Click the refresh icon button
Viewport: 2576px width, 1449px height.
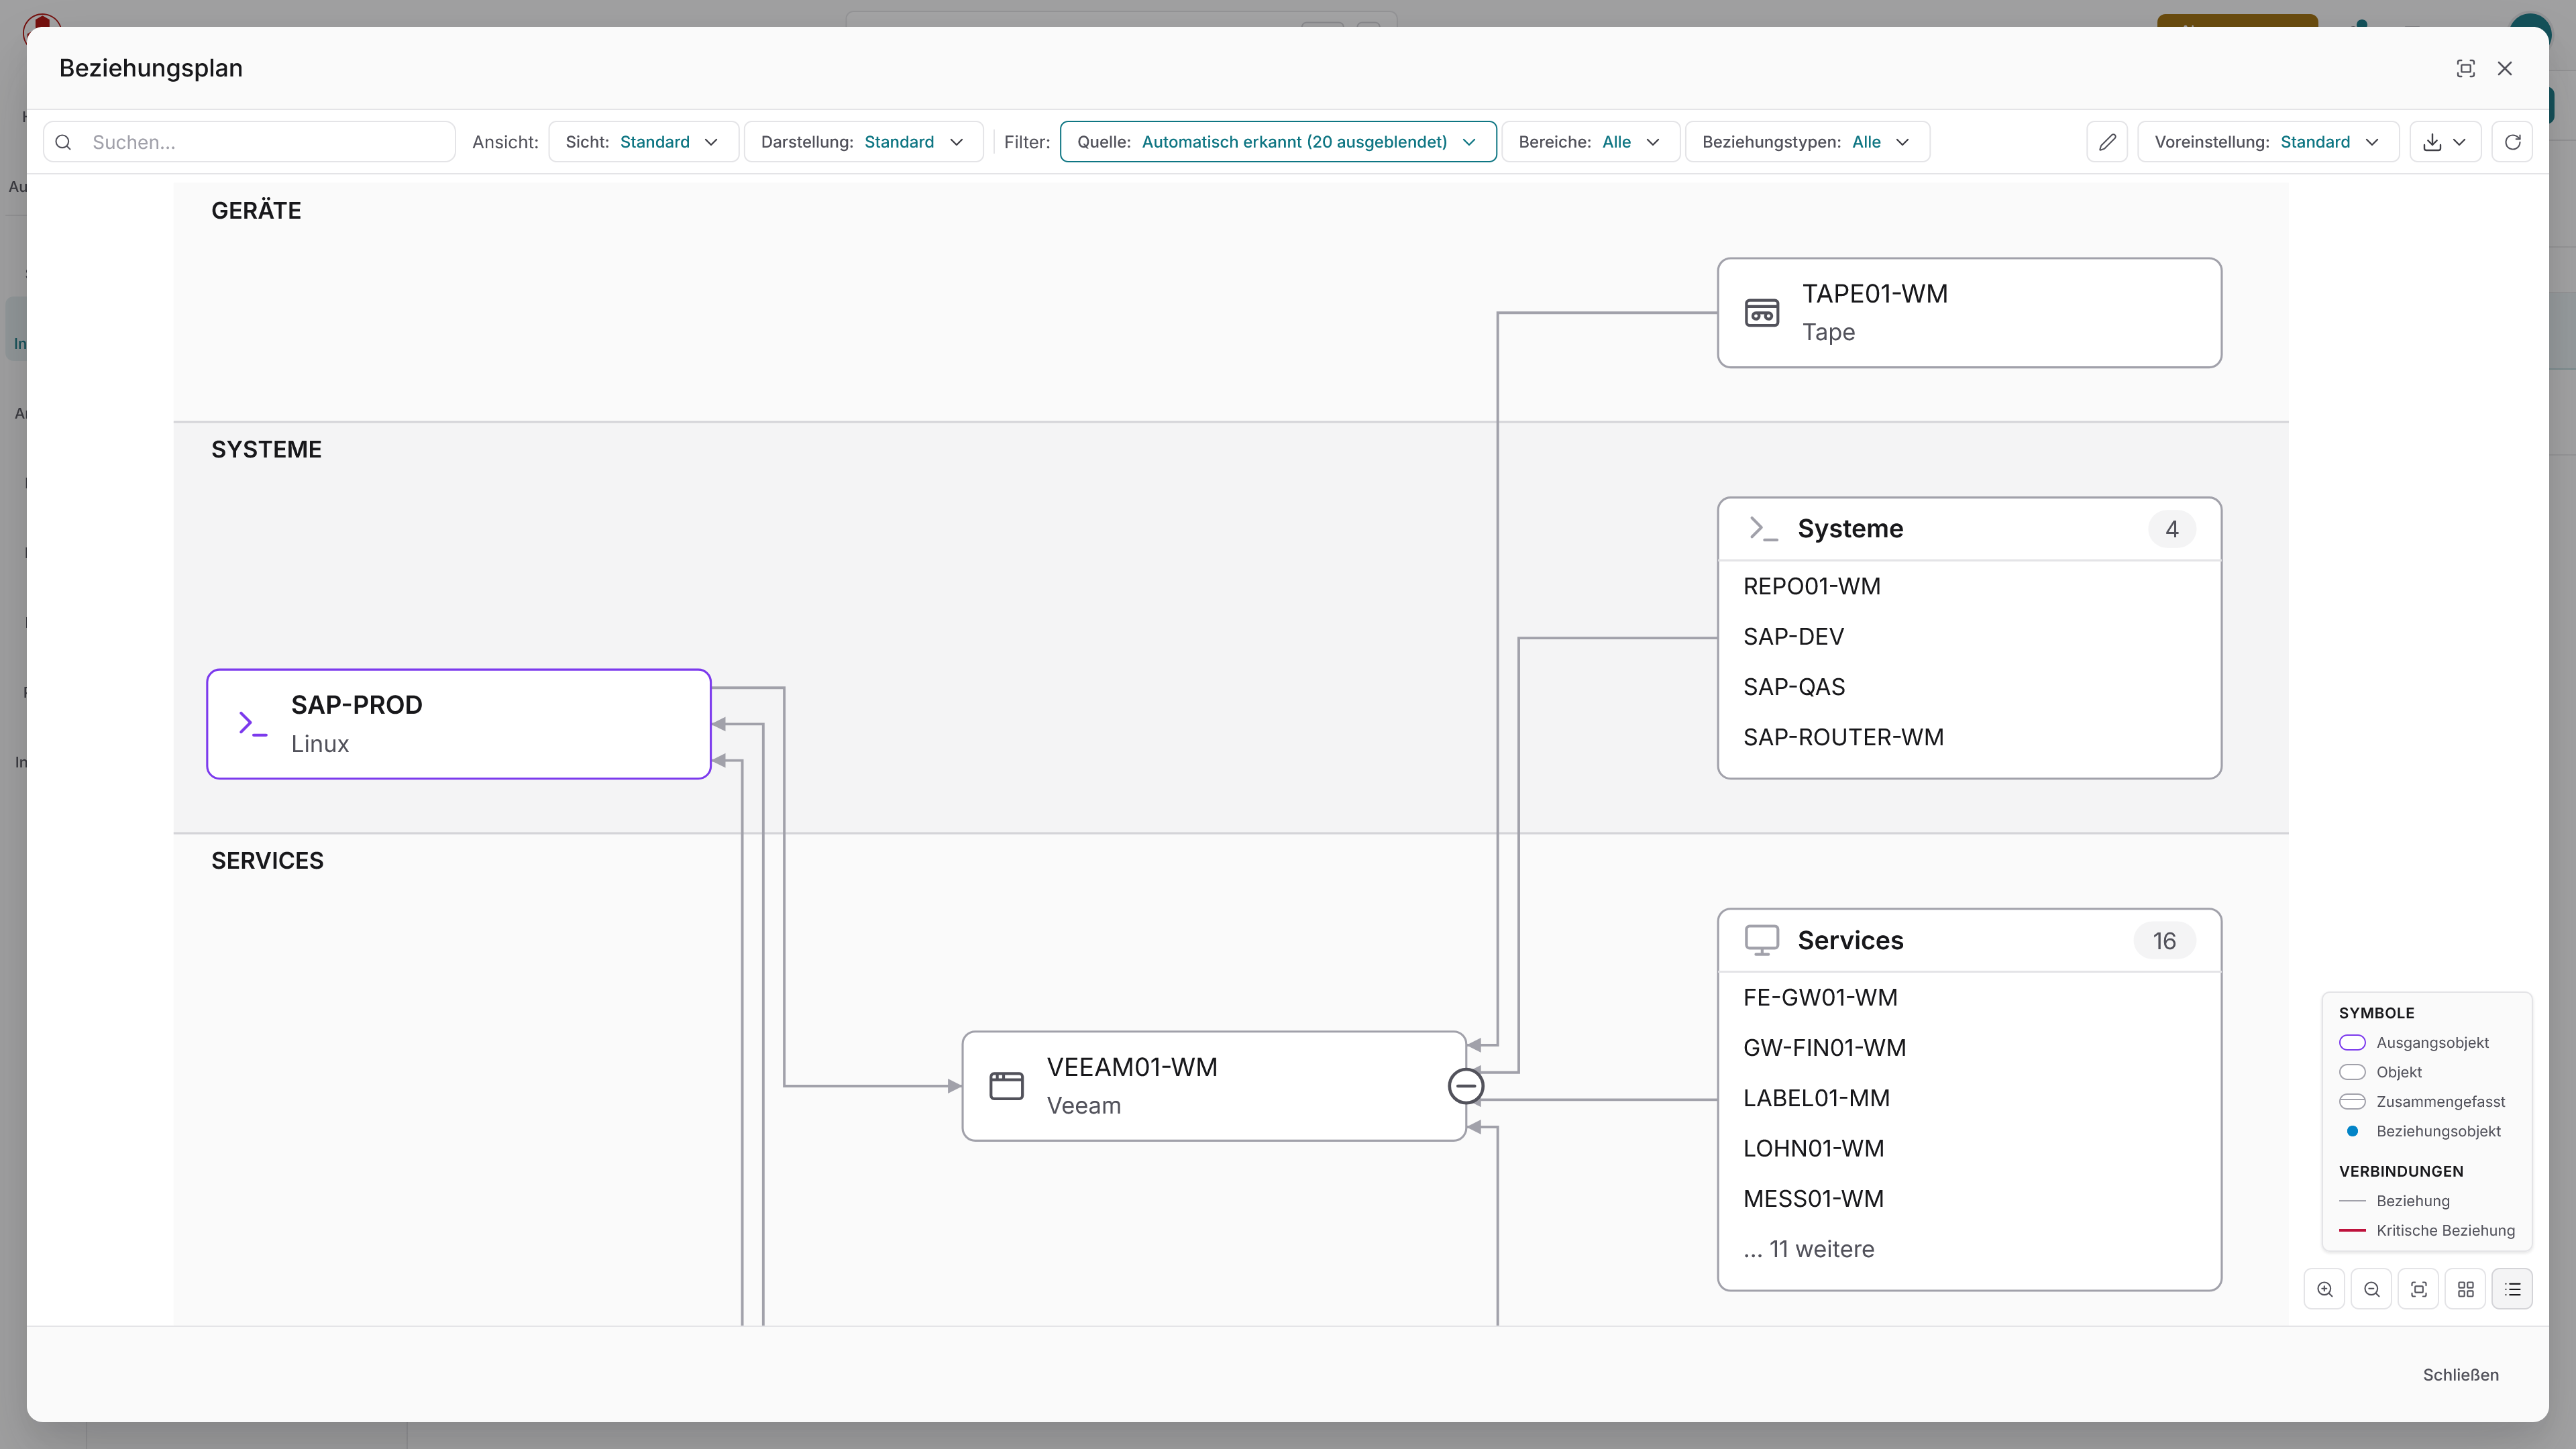click(x=2512, y=142)
